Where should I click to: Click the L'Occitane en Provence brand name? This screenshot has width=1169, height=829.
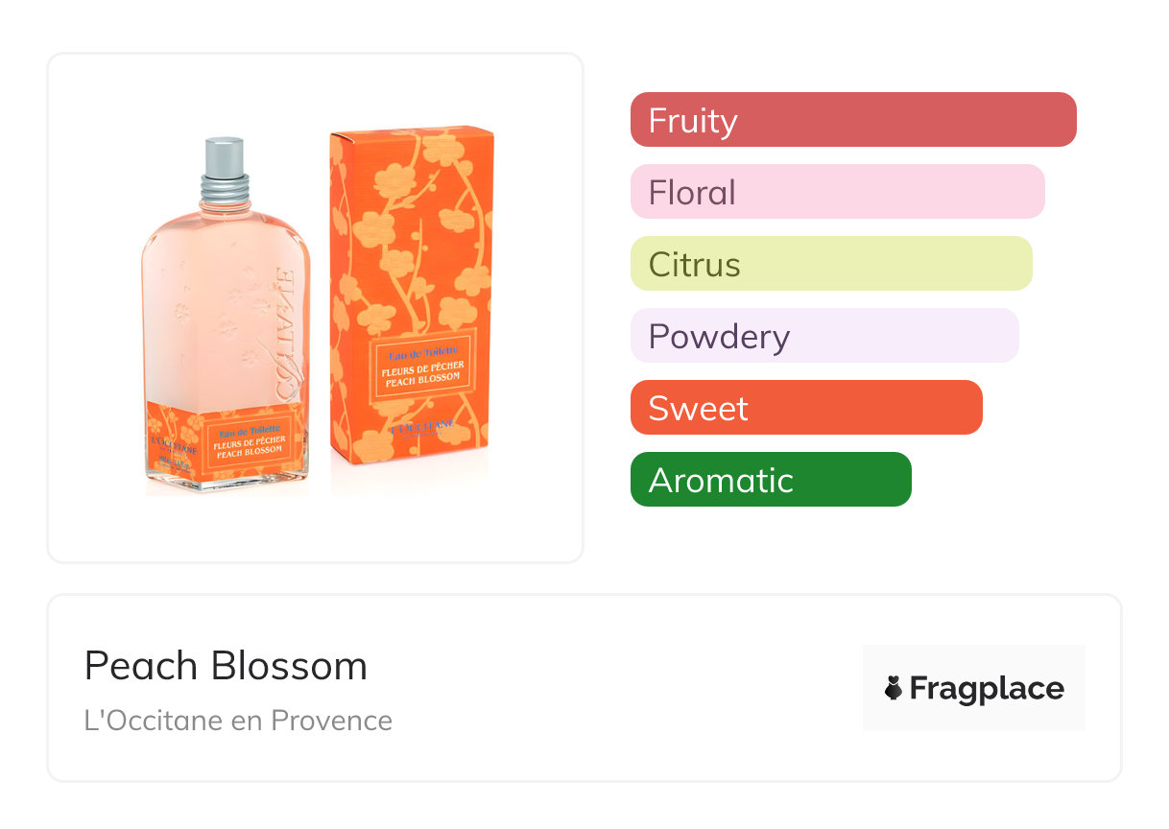click(238, 721)
